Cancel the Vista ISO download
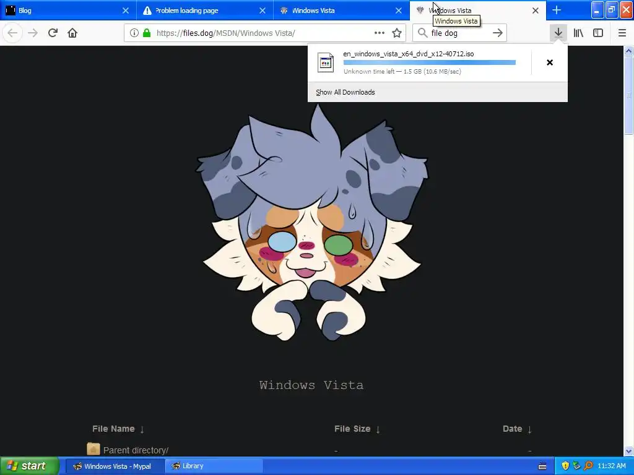 550,62
